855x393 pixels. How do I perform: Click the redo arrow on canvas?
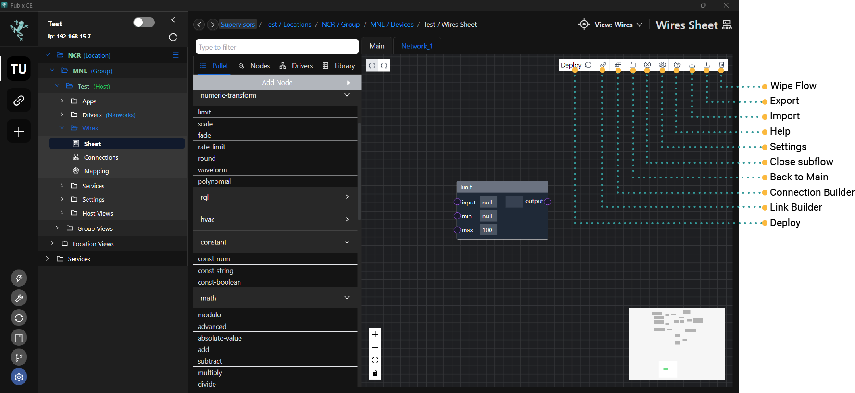tap(384, 65)
